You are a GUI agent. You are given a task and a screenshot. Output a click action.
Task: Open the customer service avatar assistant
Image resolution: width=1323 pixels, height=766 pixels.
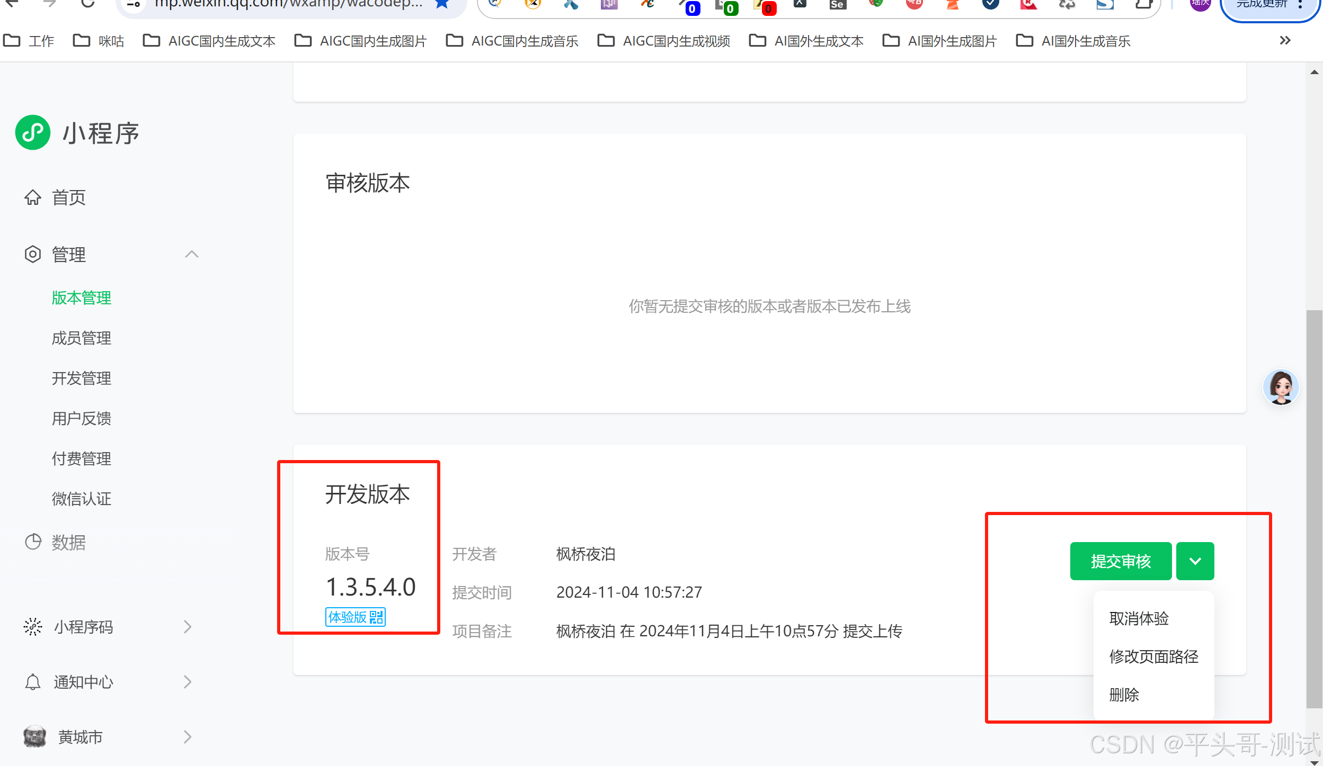[1281, 387]
